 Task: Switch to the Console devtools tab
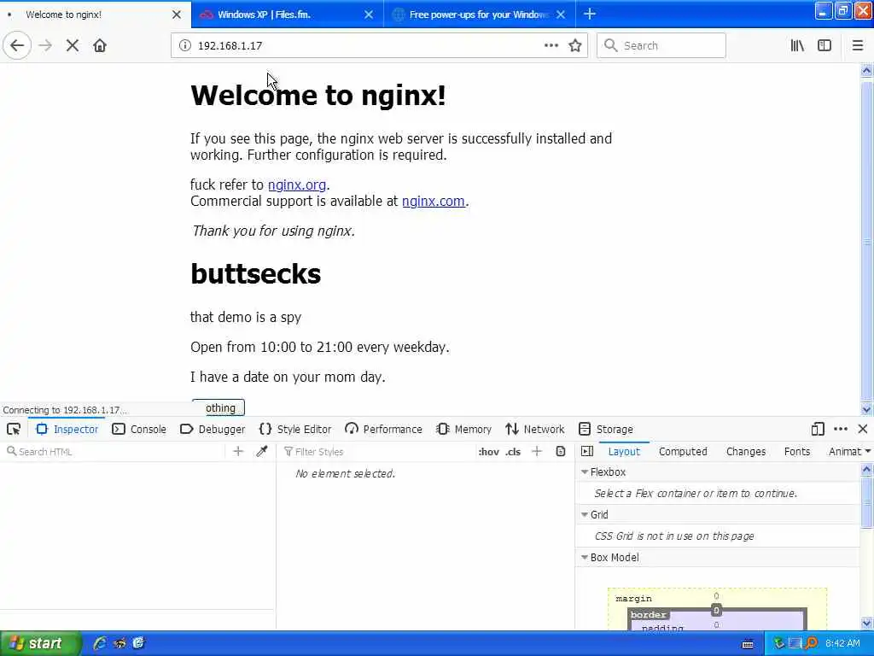click(x=139, y=429)
